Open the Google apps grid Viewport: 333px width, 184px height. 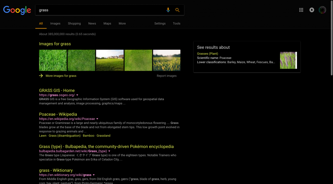click(301, 10)
